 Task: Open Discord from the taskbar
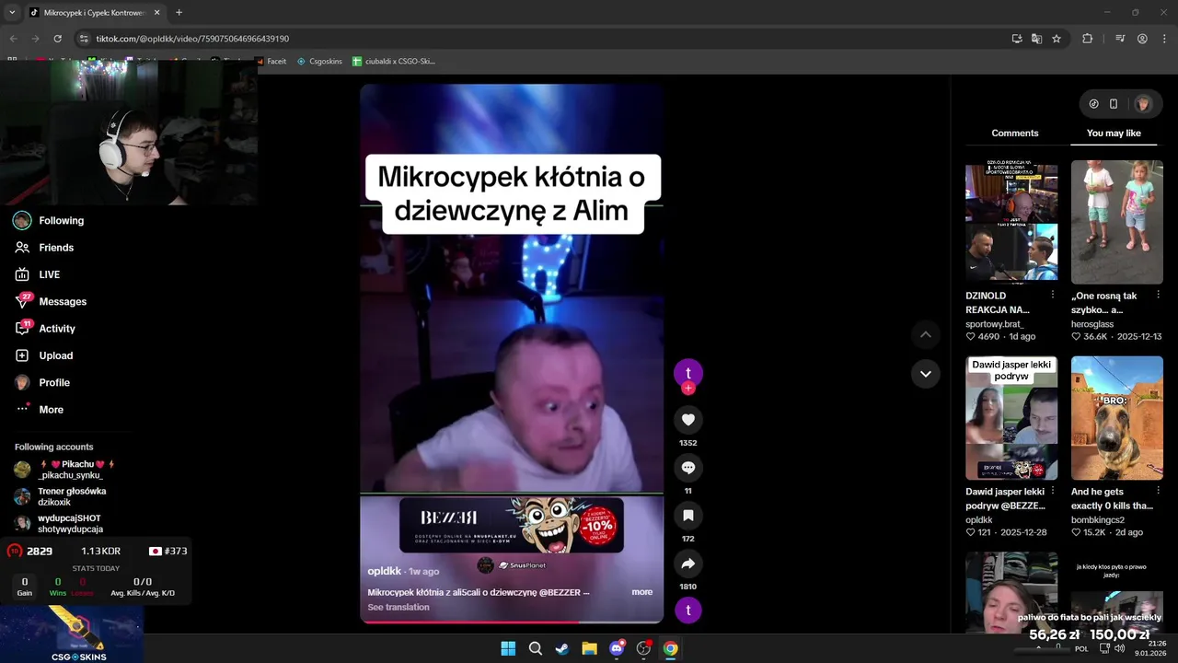(617, 648)
